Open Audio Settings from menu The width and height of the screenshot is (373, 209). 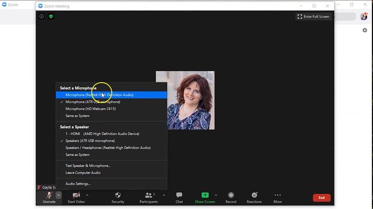click(111, 183)
